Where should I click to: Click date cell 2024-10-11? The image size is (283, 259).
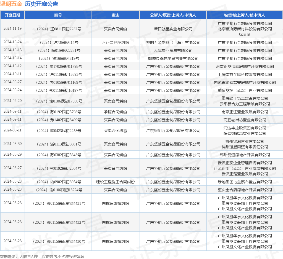click(12, 74)
